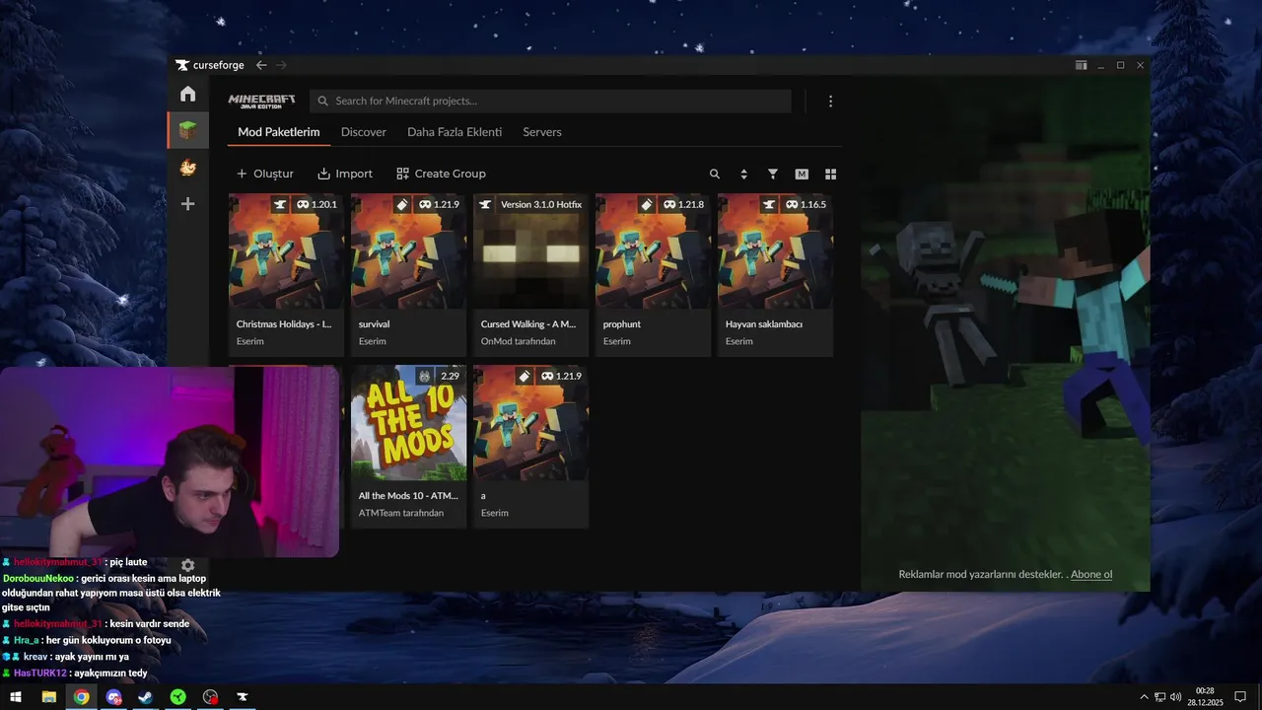This screenshot has height=710, width=1262.
Task: Open the Servers tab
Action: [542, 132]
